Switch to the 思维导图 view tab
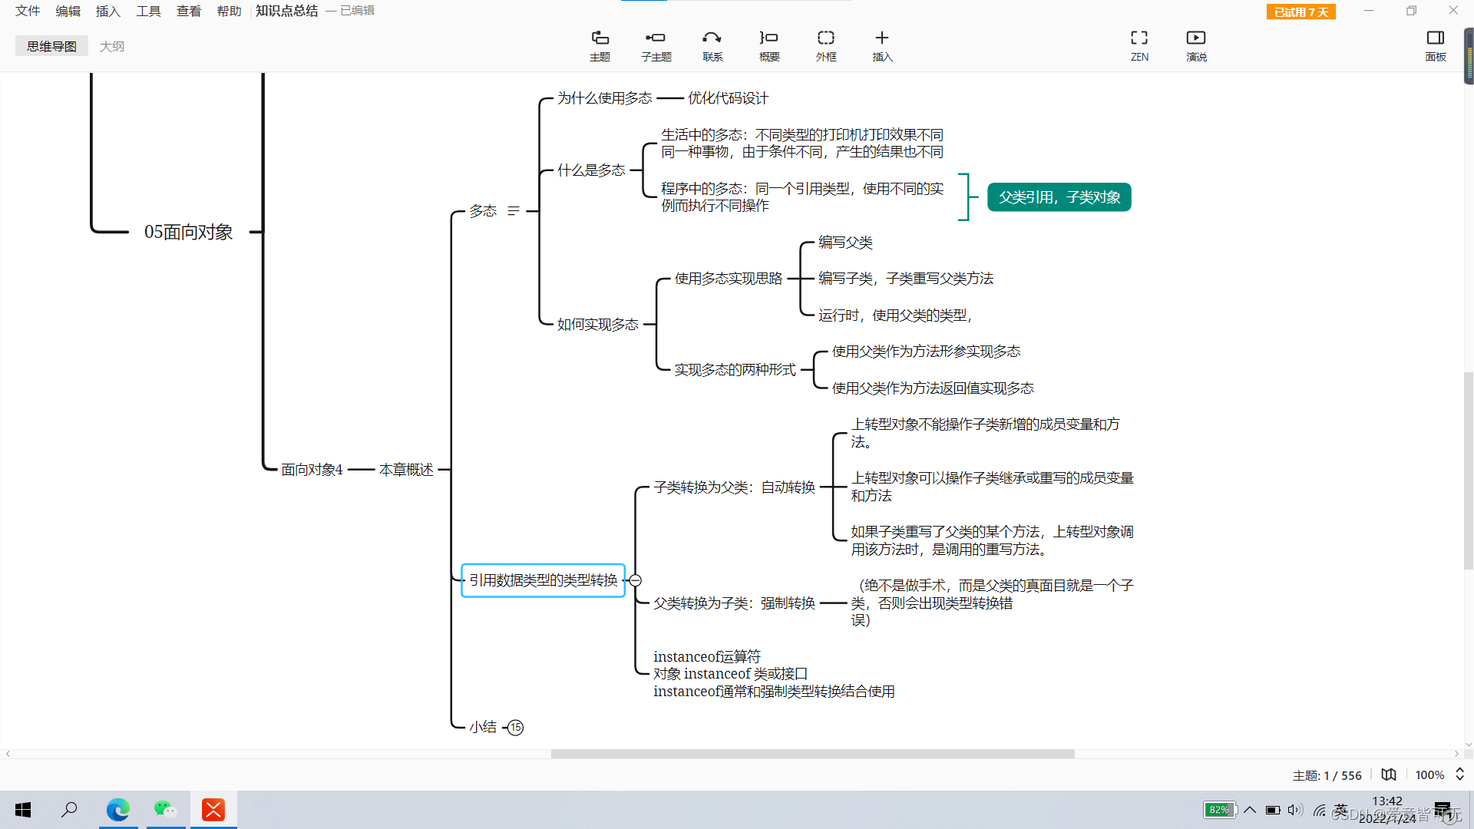 coord(51,46)
